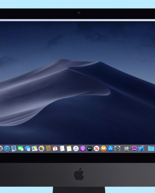Open the News app

tap(96, 148)
